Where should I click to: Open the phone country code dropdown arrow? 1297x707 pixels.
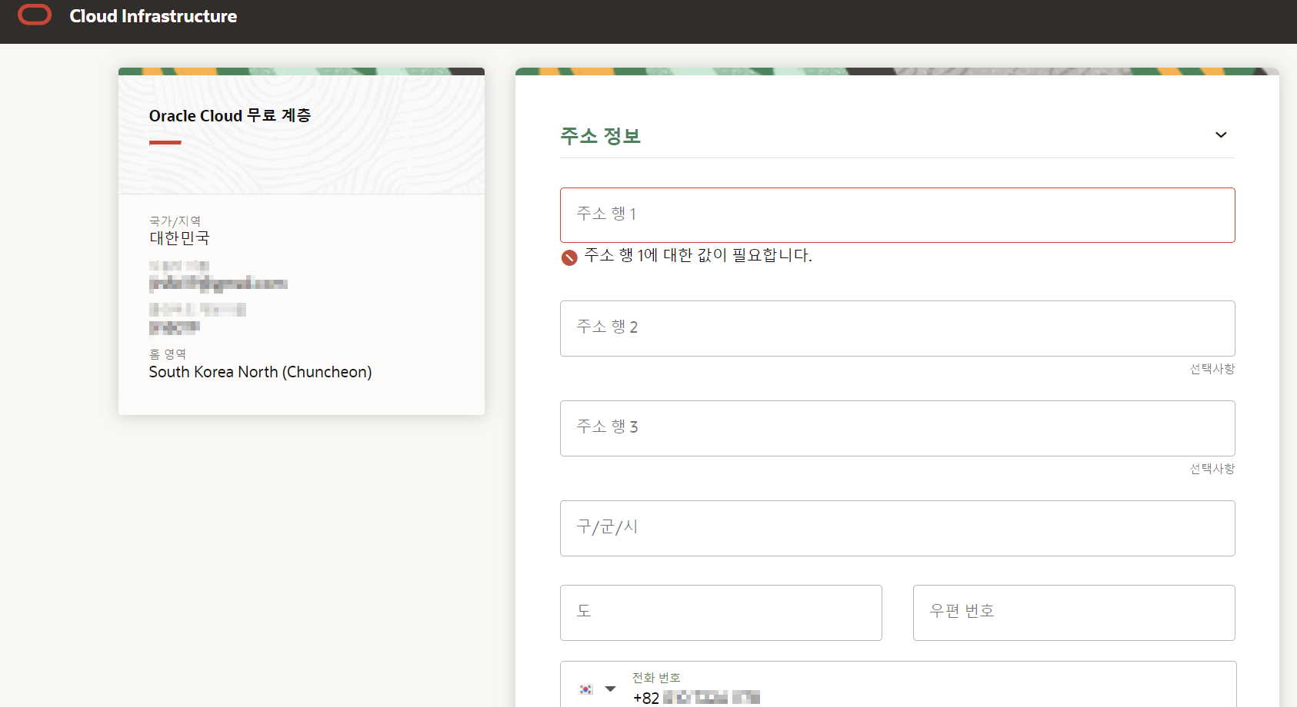pyautogui.click(x=611, y=689)
